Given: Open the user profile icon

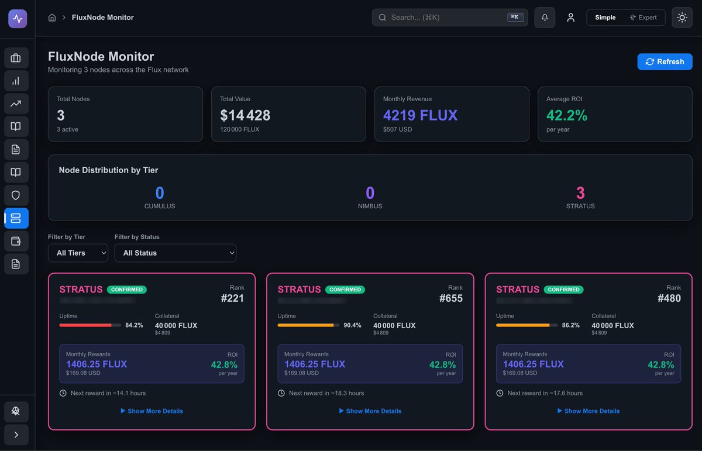Looking at the screenshot, I should click(x=570, y=18).
